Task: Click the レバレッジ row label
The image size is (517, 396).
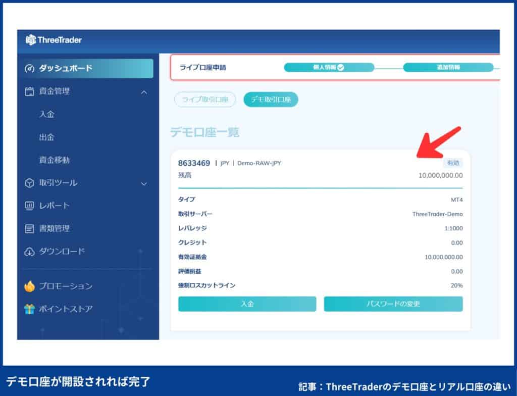Action: [x=192, y=228]
